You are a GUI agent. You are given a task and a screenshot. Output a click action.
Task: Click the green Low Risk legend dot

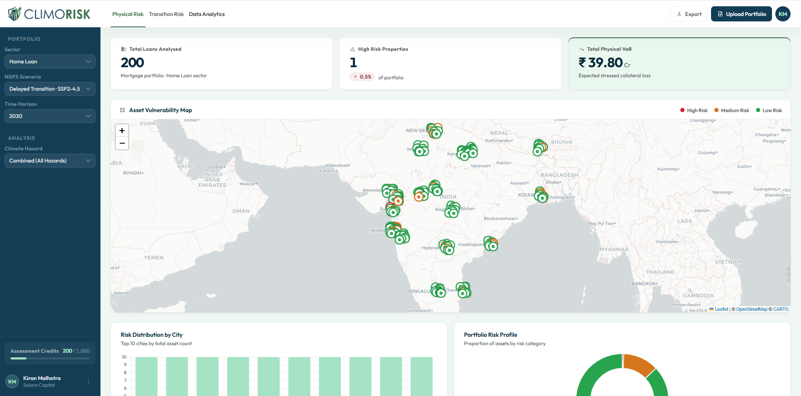[x=758, y=110]
